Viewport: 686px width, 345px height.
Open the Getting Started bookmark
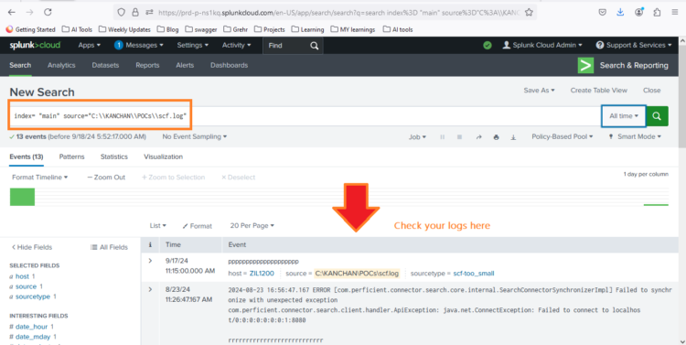[x=30, y=29]
